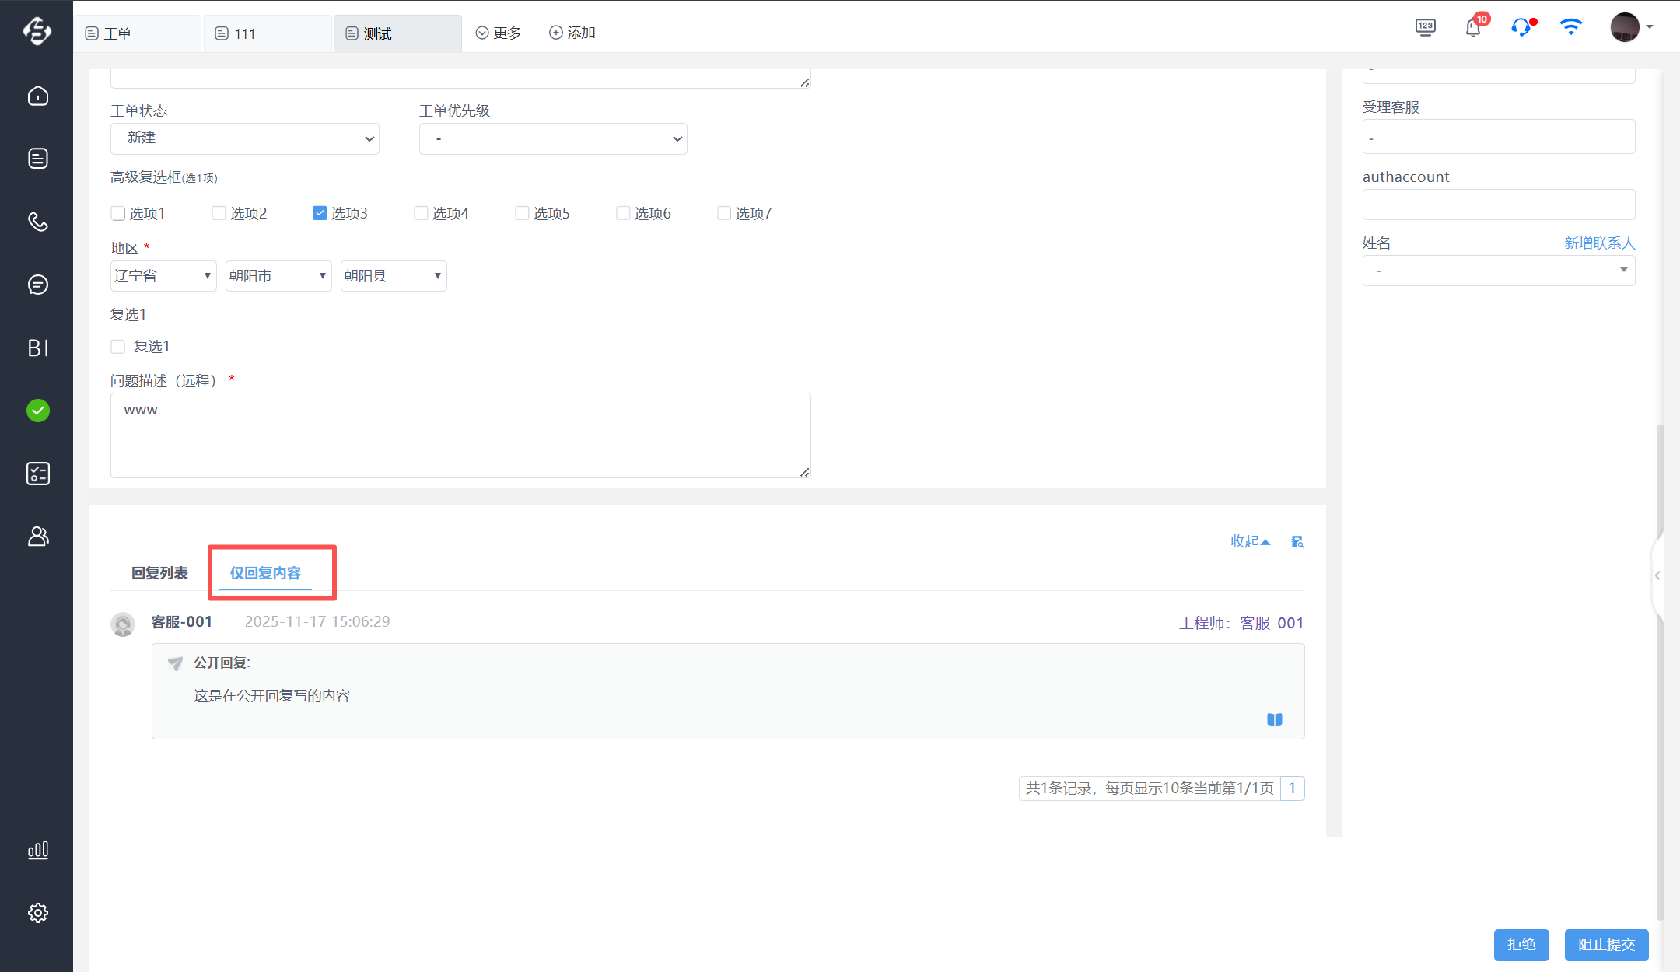Expand the 工单优先级 dropdown
1680x972 pixels.
[x=552, y=138]
